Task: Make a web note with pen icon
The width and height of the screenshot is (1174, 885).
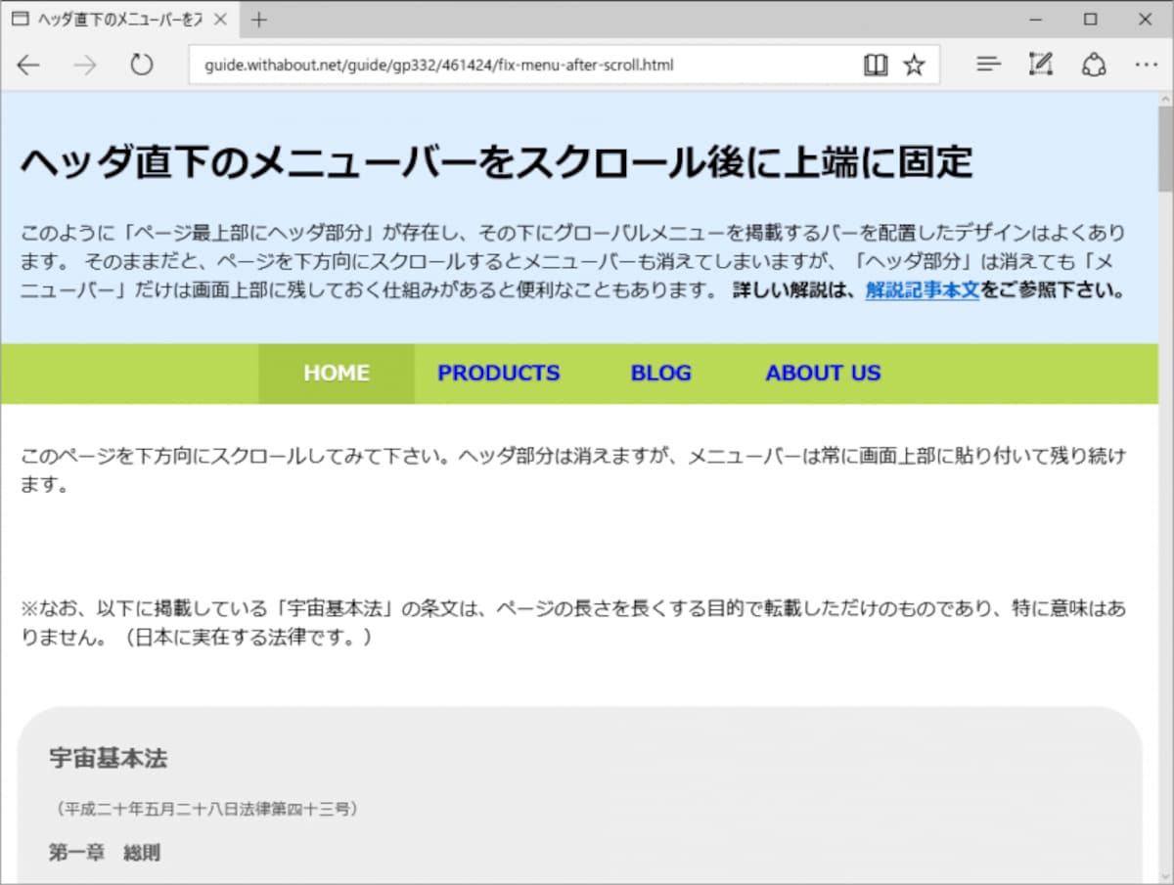Action: pyautogui.click(x=1041, y=66)
